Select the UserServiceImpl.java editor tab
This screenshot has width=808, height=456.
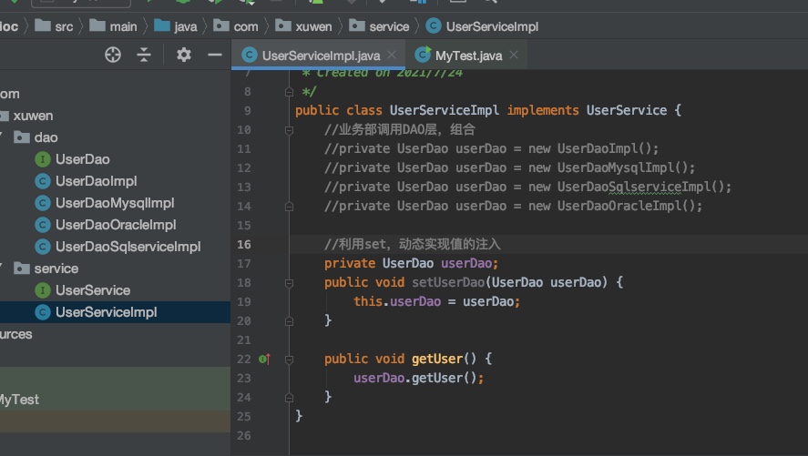pos(320,56)
